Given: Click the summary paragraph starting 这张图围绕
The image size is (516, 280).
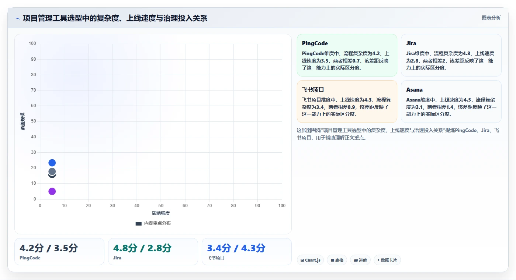Looking at the screenshot, I should click(x=398, y=134).
